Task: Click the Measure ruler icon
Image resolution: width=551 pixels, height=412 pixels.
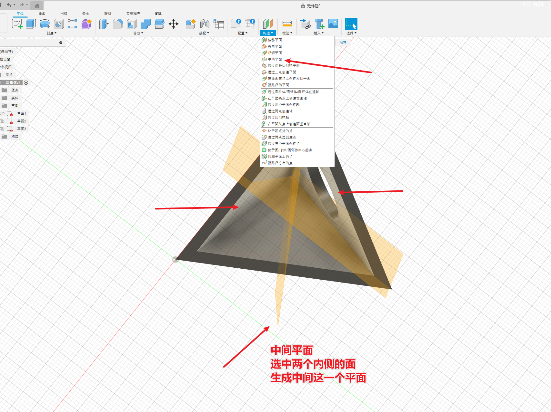Action: pyautogui.click(x=287, y=24)
